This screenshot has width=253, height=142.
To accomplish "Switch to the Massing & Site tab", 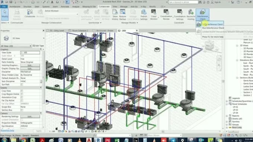I will pyautogui.click(x=89, y=7).
